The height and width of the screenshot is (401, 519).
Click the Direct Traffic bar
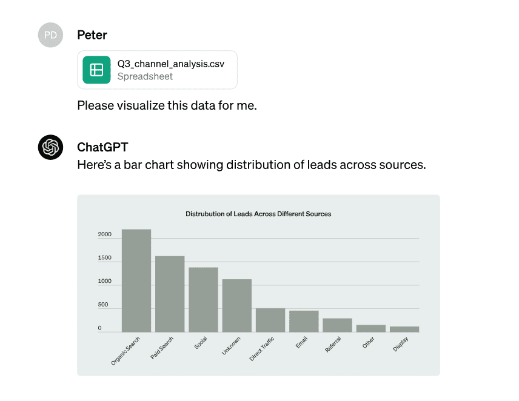tap(270, 320)
